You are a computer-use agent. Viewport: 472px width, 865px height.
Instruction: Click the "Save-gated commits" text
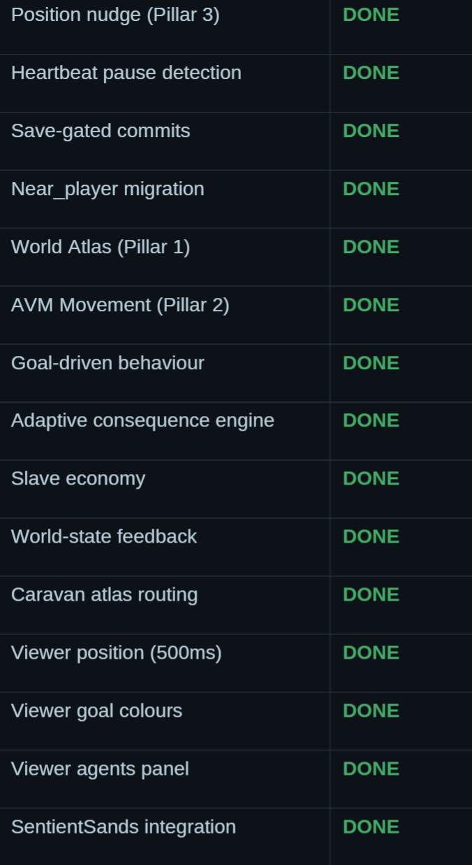tap(101, 131)
